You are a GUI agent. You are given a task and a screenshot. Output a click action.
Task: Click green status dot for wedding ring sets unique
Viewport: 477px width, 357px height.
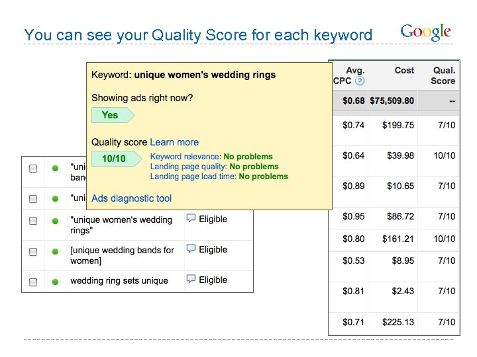pyautogui.click(x=56, y=282)
